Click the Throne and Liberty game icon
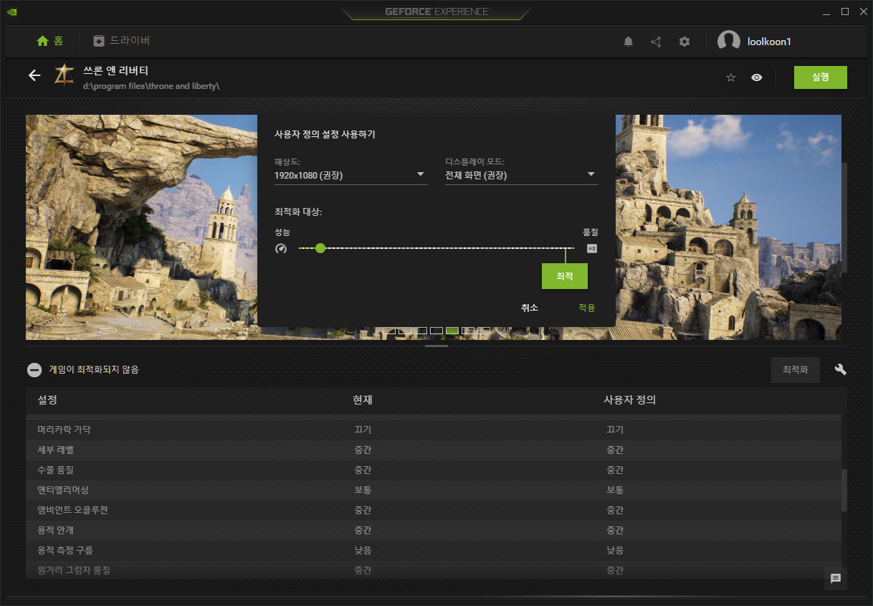Screen dimensions: 873x606 (x=65, y=76)
